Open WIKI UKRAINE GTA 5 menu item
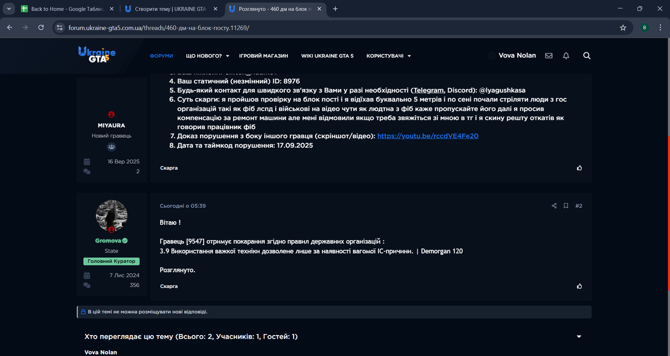The height and width of the screenshot is (356, 670). coord(327,56)
